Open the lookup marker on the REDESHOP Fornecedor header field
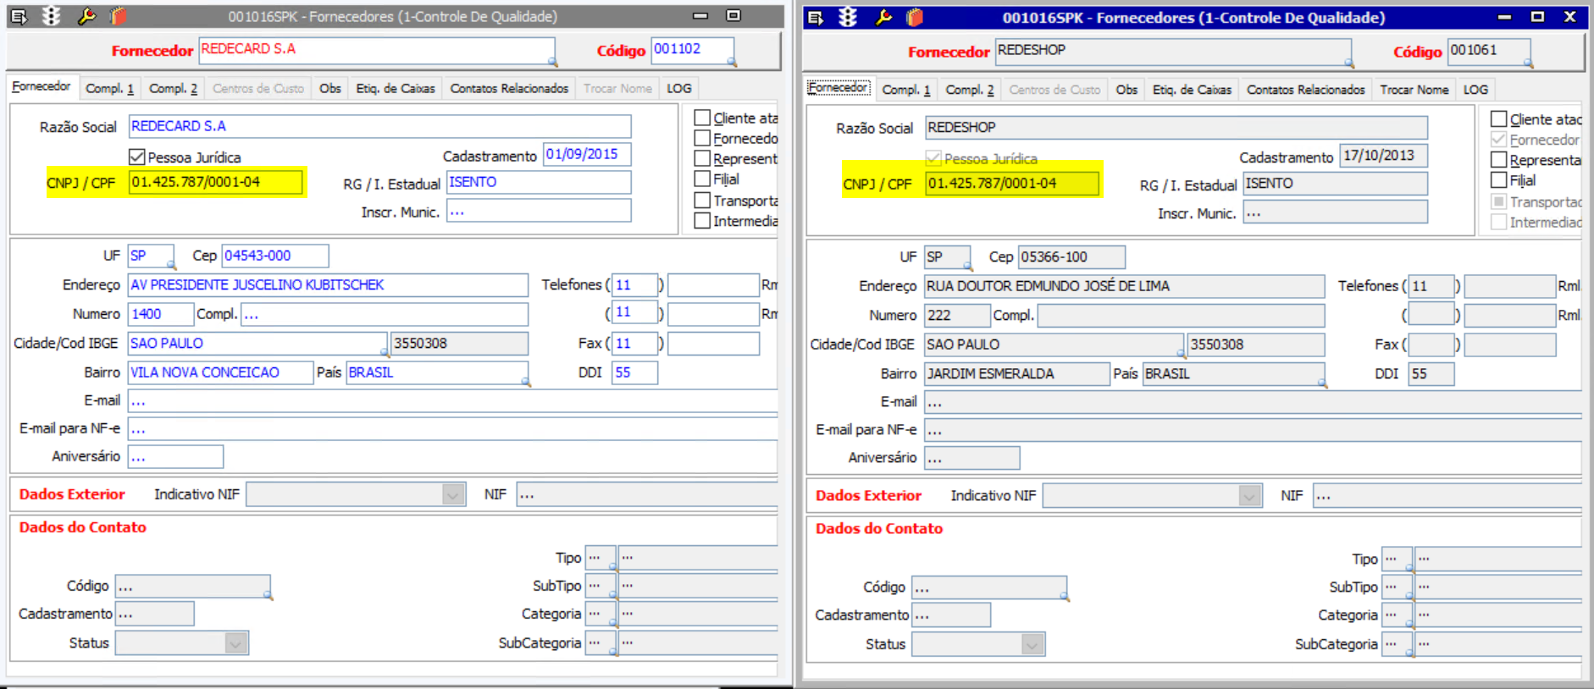This screenshot has width=1594, height=689. tap(1349, 63)
